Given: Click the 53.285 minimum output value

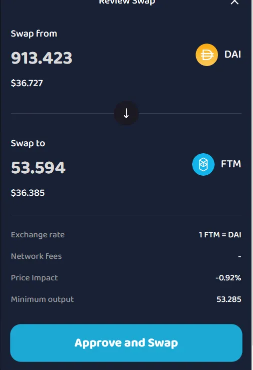Looking at the screenshot, I should point(229,299).
